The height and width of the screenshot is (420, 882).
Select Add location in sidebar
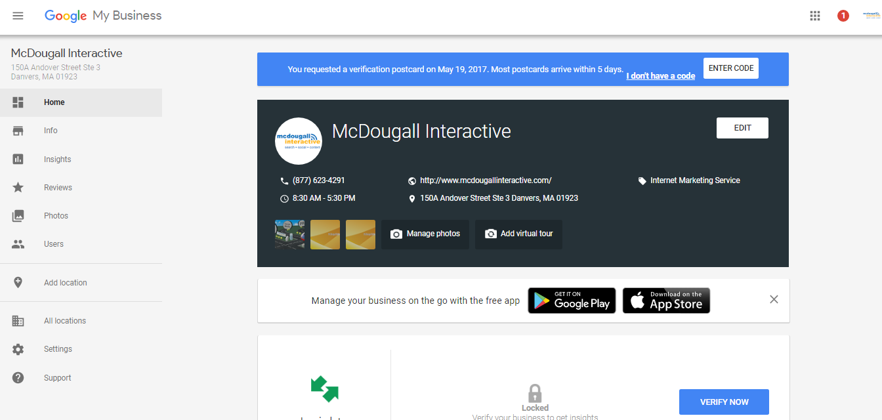[x=81, y=283]
